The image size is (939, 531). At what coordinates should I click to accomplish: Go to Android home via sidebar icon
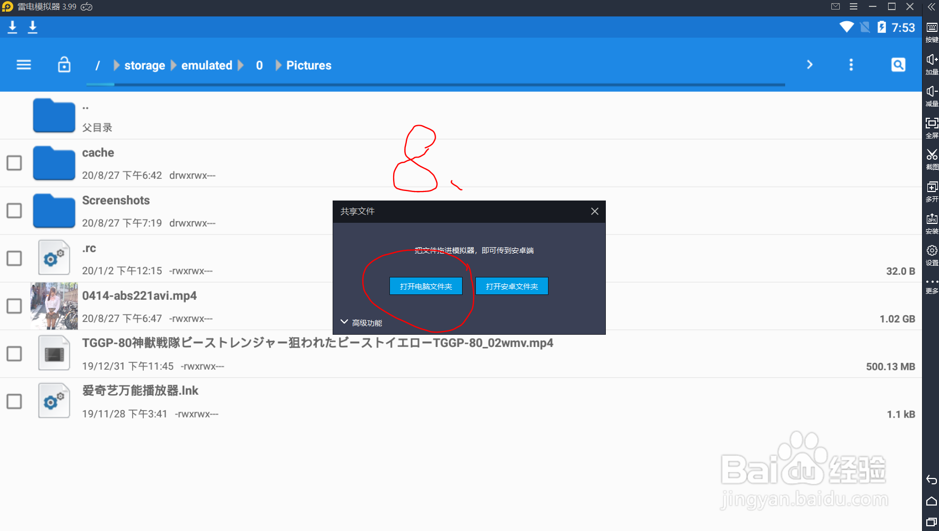click(932, 501)
